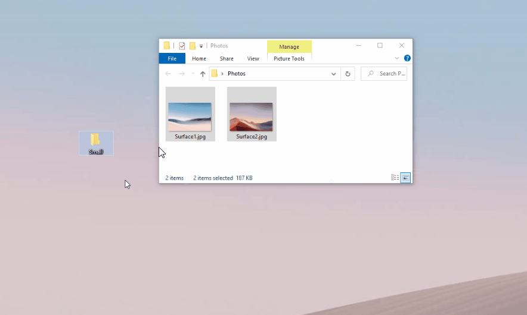Switch to Details view in status bar
This screenshot has width=527, height=315.
click(395, 178)
